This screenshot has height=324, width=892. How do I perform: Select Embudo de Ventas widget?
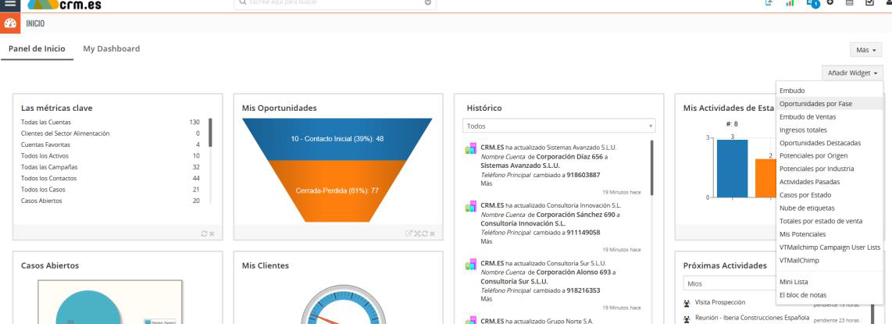click(x=830, y=116)
